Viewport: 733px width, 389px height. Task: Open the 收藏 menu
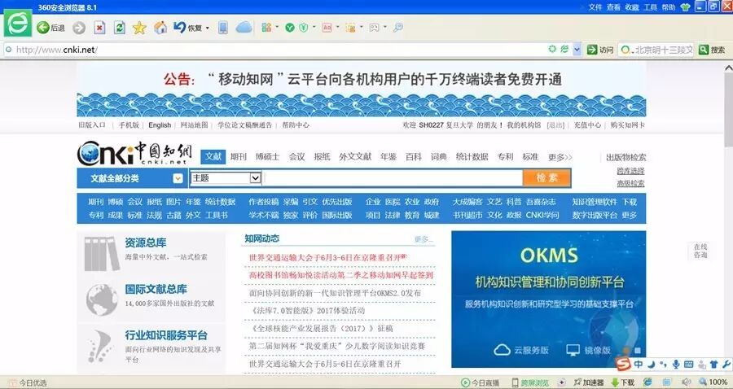[632, 7]
